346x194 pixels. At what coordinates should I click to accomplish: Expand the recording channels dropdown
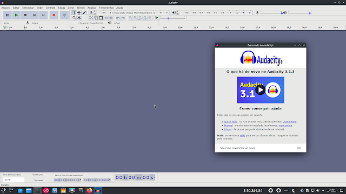pos(90,23)
